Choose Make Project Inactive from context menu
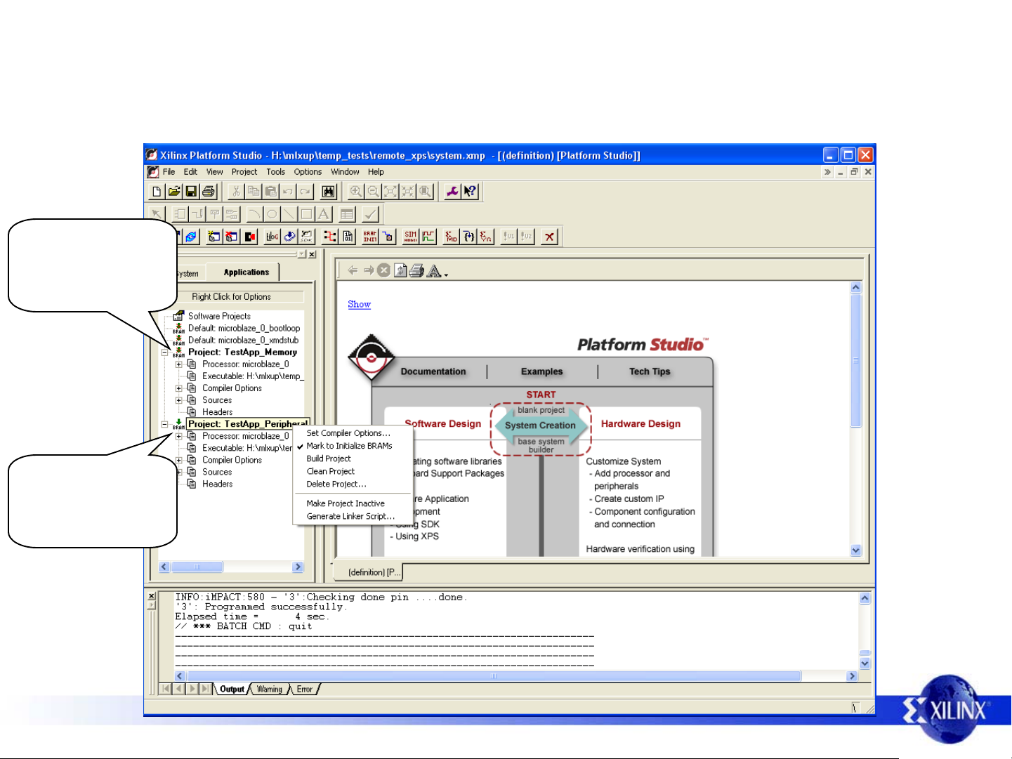The height and width of the screenshot is (759, 1012). tap(349, 503)
